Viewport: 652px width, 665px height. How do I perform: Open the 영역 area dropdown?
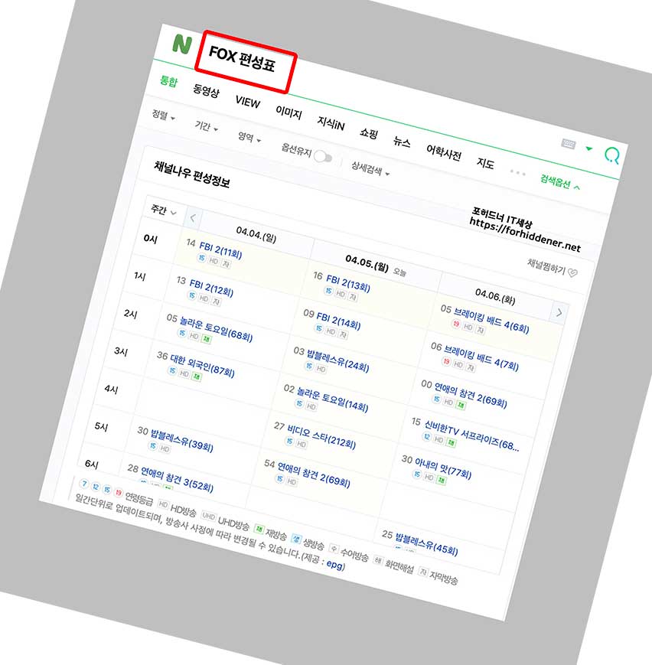(x=249, y=138)
